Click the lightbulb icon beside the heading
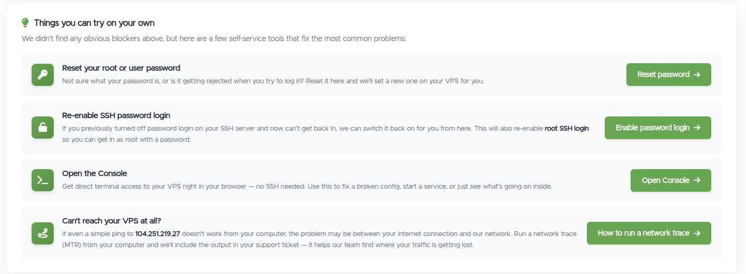Viewport: 746px width, 274px height. 25,23
